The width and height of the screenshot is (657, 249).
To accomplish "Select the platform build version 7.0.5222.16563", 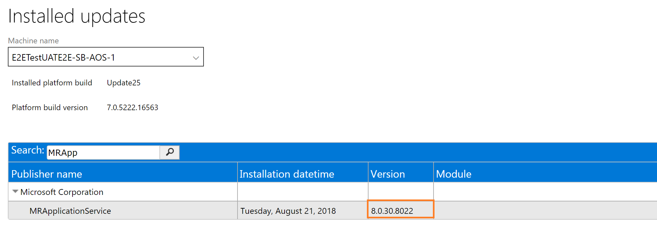I will [132, 107].
